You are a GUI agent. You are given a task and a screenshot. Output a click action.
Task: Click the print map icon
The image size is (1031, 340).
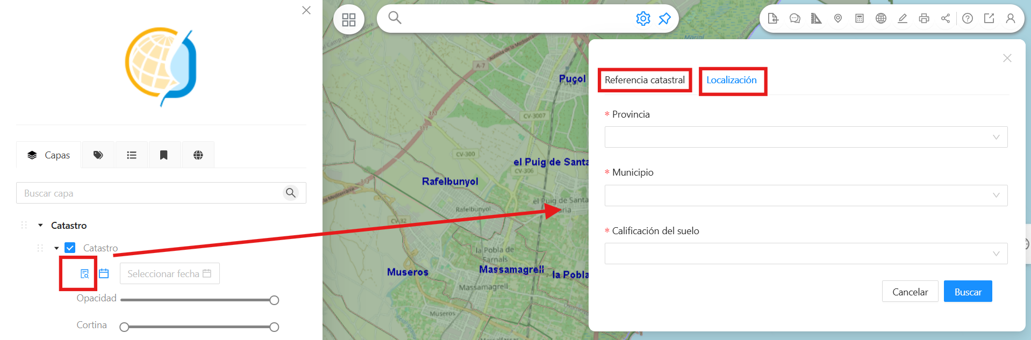point(923,18)
